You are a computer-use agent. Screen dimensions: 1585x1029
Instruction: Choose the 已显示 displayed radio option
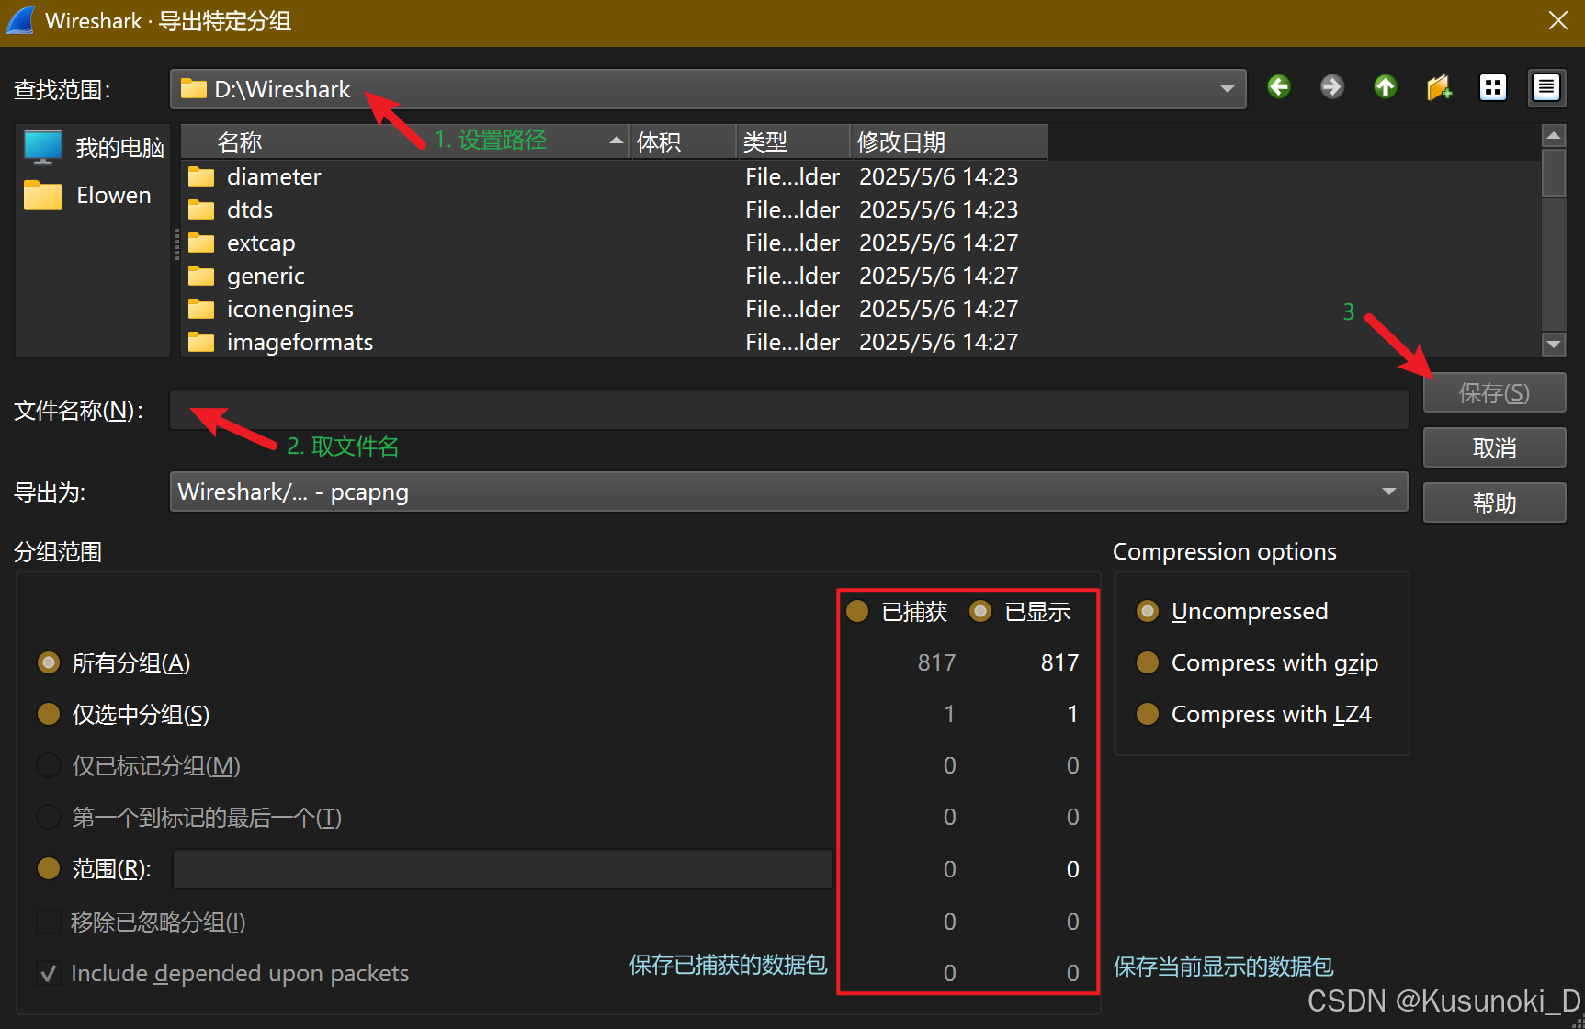980,611
